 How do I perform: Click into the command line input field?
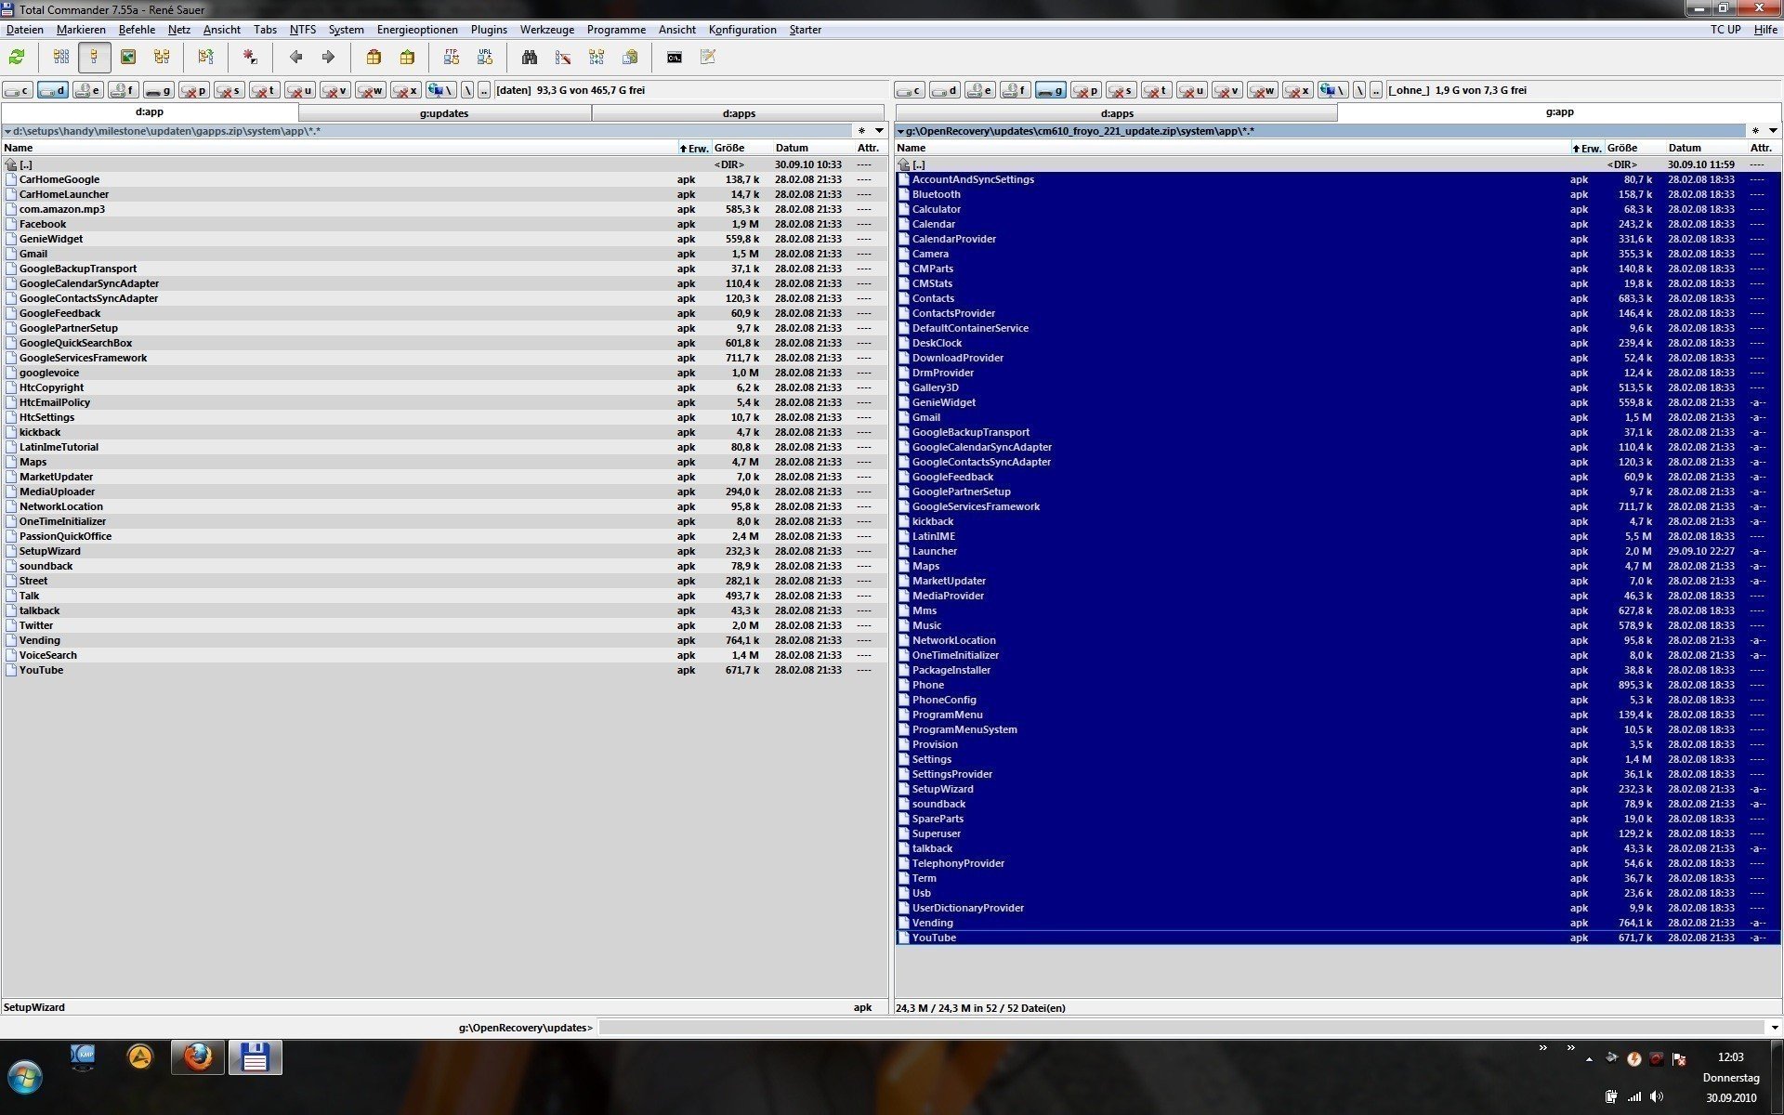pyautogui.click(x=1181, y=1028)
